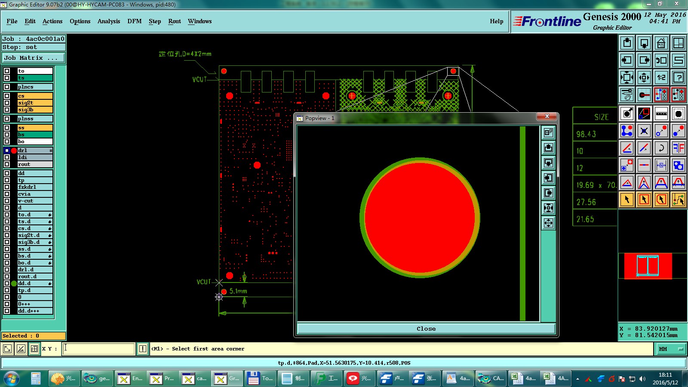Open the Edit menu

pos(30,21)
